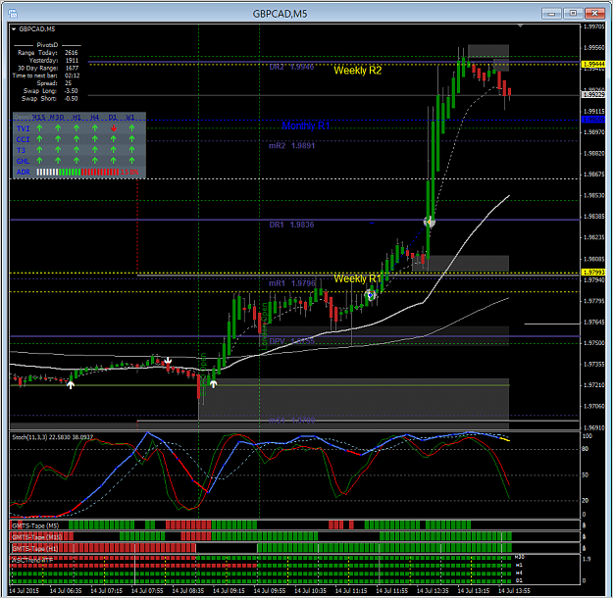Select the 'mR2 1.9891' pivot label

coord(291,146)
